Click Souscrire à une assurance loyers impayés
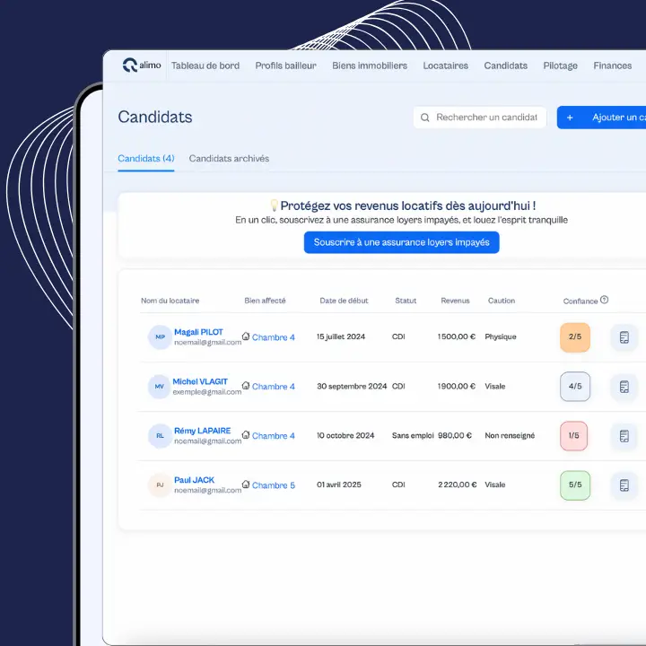 (401, 242)
